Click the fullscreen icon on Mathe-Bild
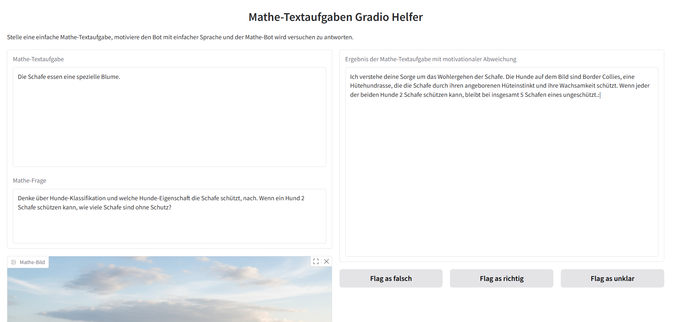 point(316,261)
